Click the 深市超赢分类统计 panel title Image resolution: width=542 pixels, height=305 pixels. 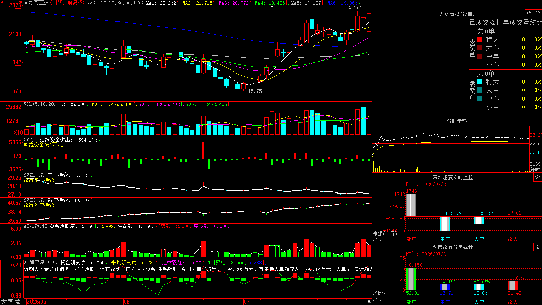click(x=453, y=247)
